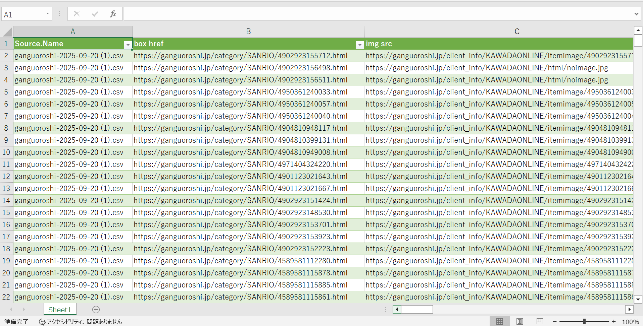Switch to Normal view icon
The image size is (643, 326).
499,322
